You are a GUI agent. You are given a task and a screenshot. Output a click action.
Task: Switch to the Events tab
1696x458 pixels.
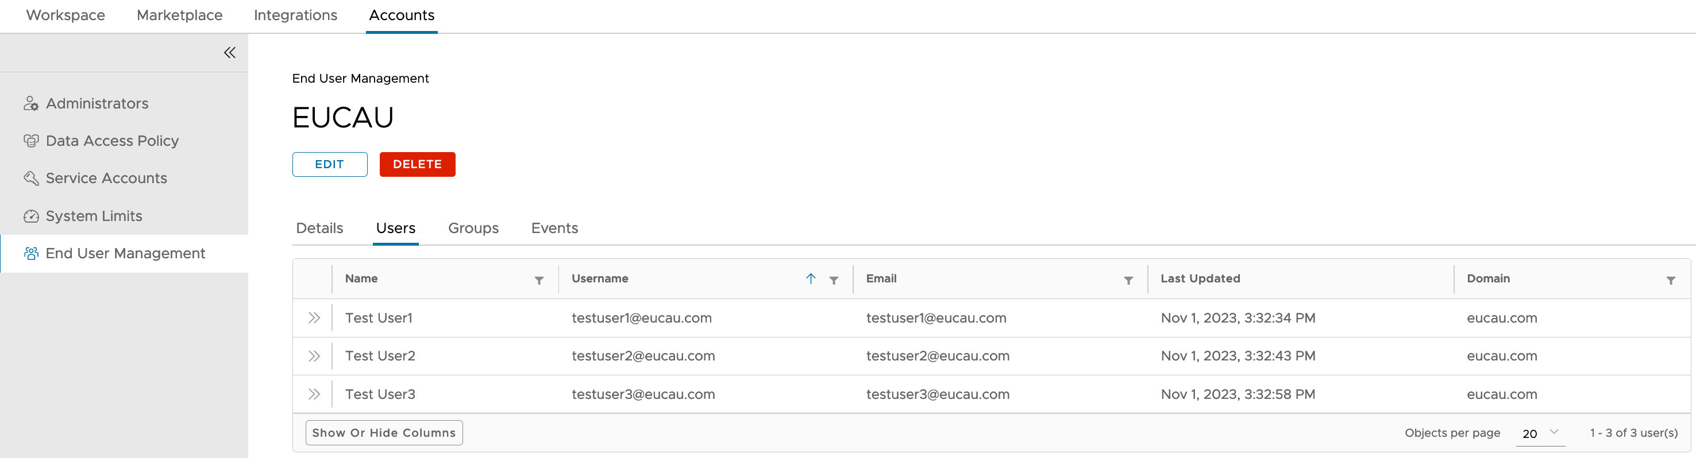(x=554, y=228)
